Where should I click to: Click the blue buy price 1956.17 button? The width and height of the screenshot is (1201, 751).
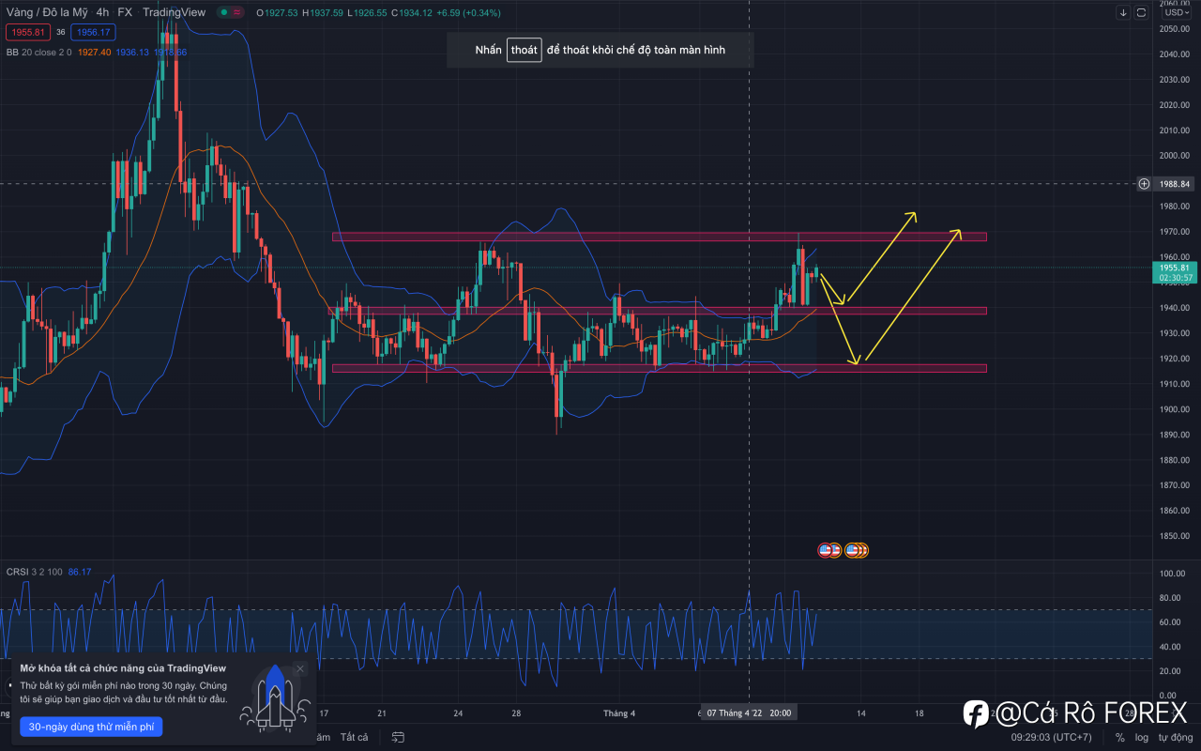[93, 32]
